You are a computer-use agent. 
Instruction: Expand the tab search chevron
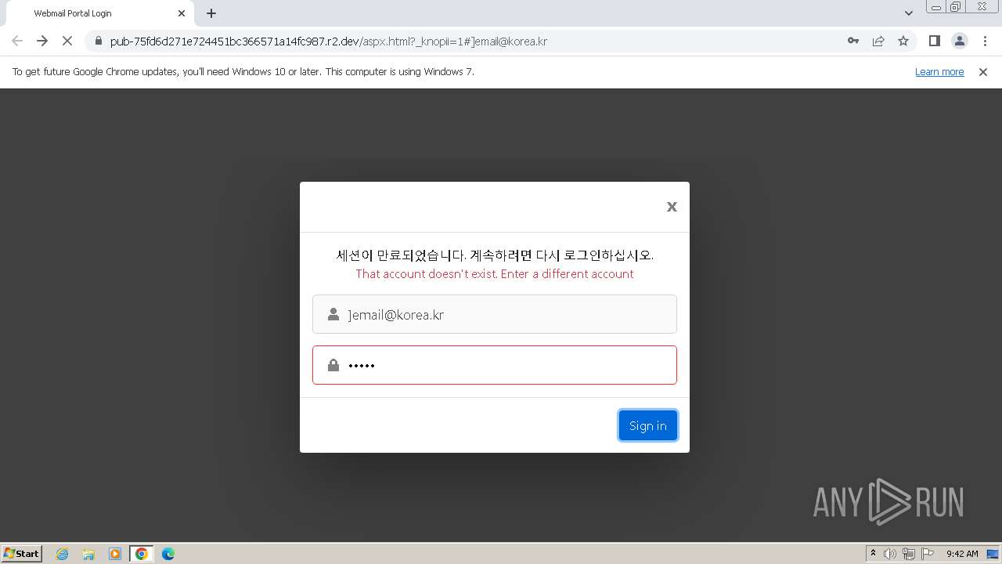(908, 13)
